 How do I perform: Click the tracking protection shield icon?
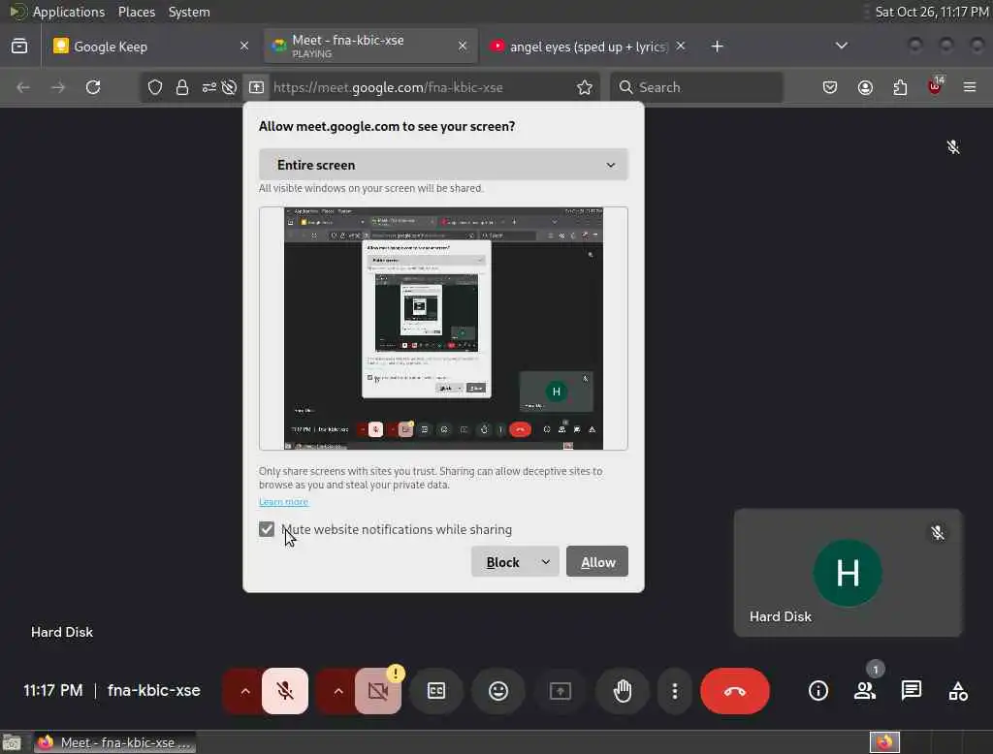pos(155,87)
